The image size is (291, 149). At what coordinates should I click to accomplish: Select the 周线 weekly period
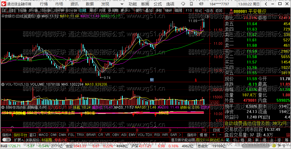[93, 10]
